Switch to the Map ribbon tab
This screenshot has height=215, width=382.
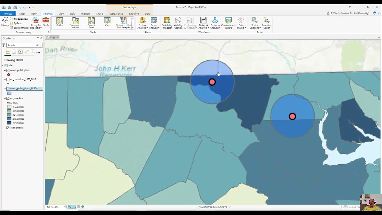[x=22, y=13]
